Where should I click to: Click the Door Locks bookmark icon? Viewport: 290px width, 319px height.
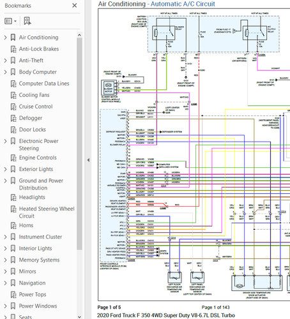point(13,130)
